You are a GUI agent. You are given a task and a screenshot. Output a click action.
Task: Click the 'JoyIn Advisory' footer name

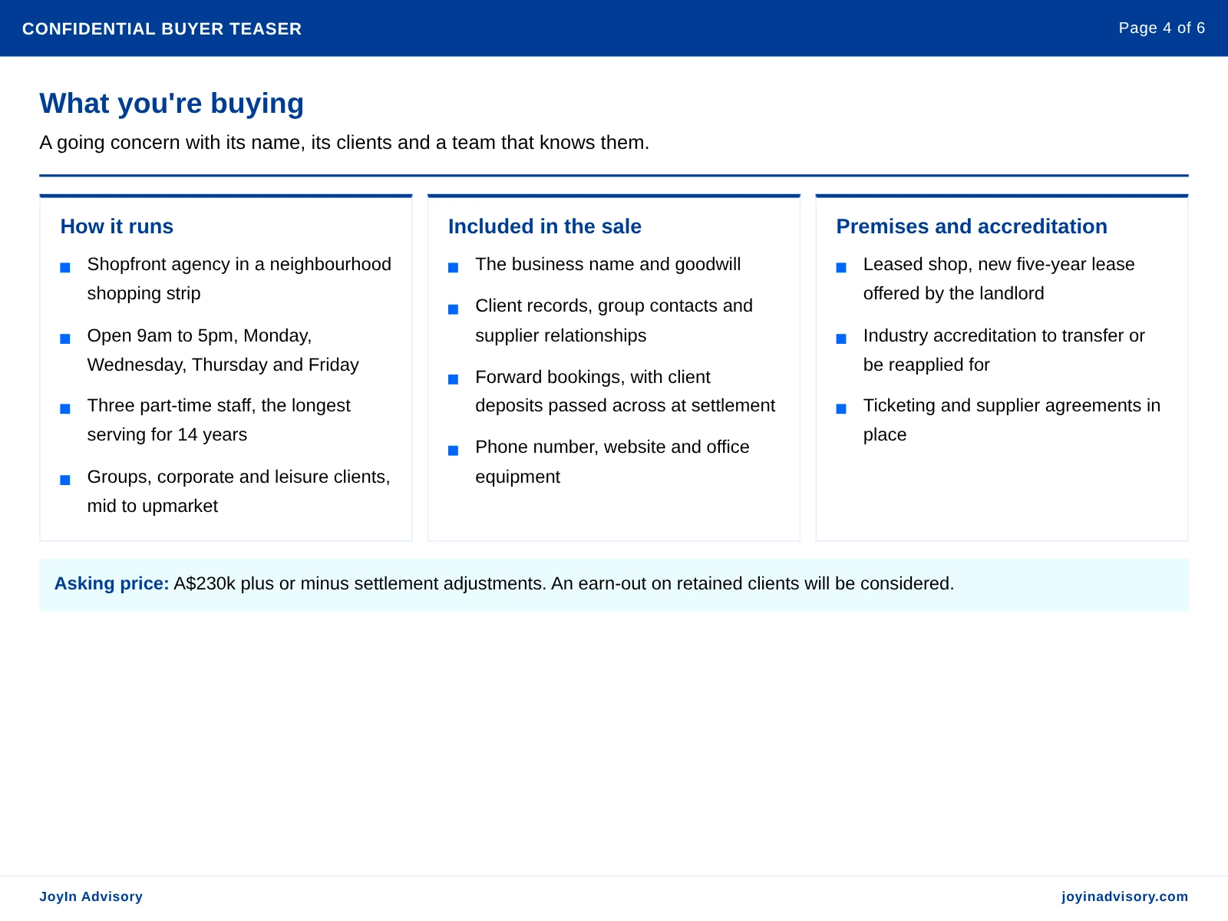click(x=91, y=896)
